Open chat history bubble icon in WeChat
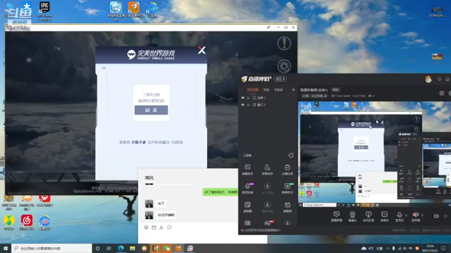The height and width of the screenshot is (253, 451). 169,227
